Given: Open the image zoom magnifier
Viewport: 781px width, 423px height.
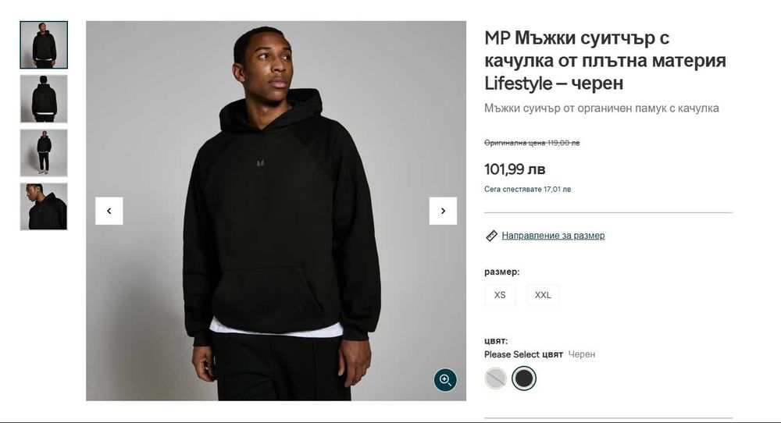Looking at the screenshot, I should (445, 380).
